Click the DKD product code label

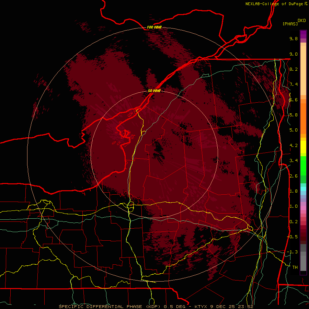(302, 21)
